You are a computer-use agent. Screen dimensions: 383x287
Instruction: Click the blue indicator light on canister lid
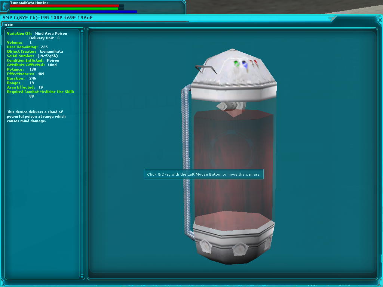244,64
